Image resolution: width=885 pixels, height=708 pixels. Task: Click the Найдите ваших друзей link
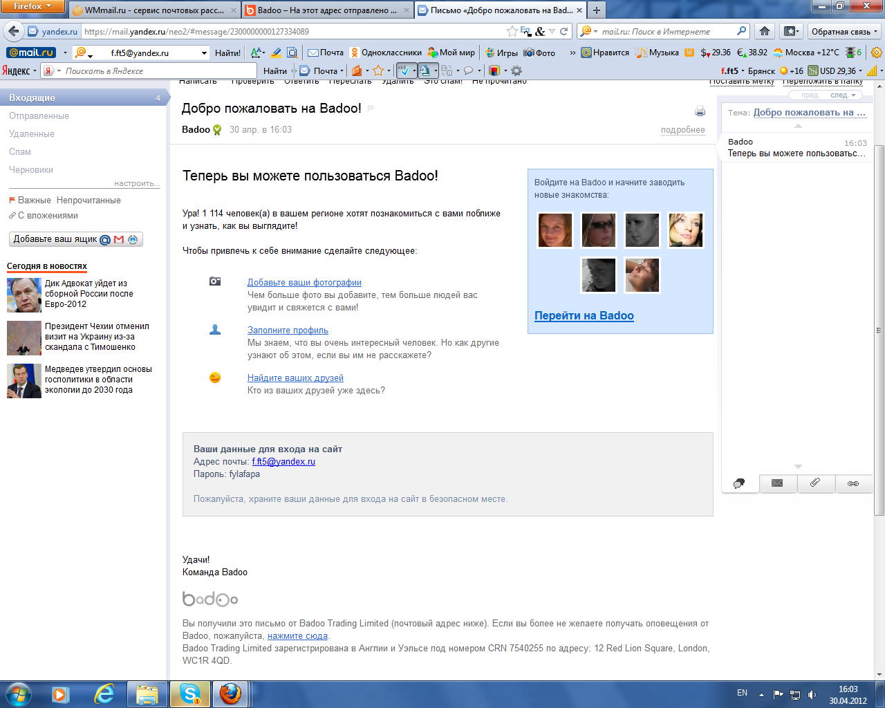(295, 378)
